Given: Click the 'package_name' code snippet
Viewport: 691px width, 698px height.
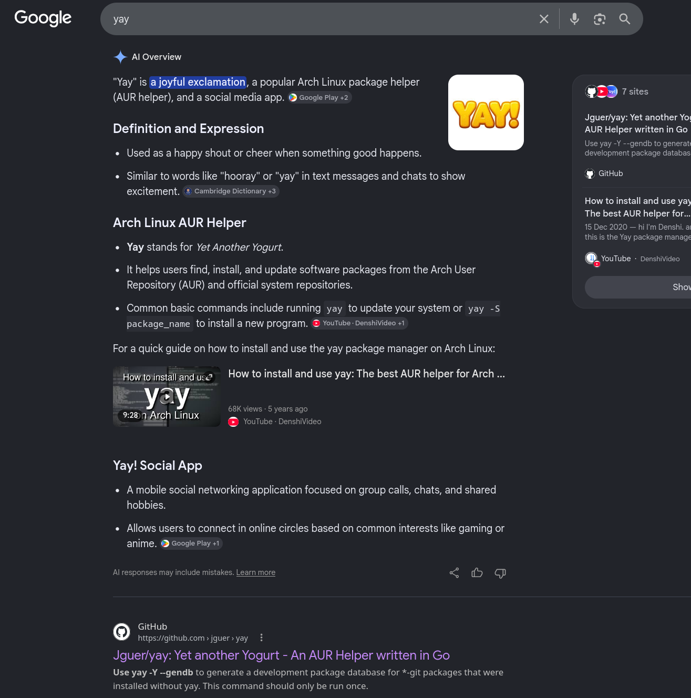Looking at the screenshot, I should [159, 324].
